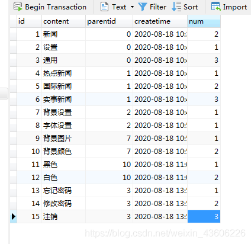Viewport: 251px width, 244px height.
Task: Click the Import button label
Action: (x=235, y=7)
